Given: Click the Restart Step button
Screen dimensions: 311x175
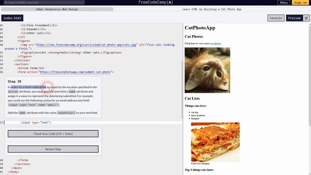Looking at the screenshot, I should [x=53, y=149].
